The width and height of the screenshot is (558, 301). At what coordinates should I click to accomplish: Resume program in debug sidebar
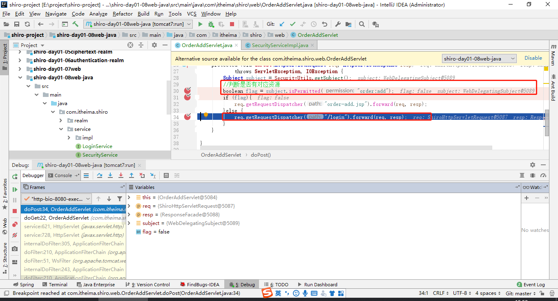click(x=15, y=189)
